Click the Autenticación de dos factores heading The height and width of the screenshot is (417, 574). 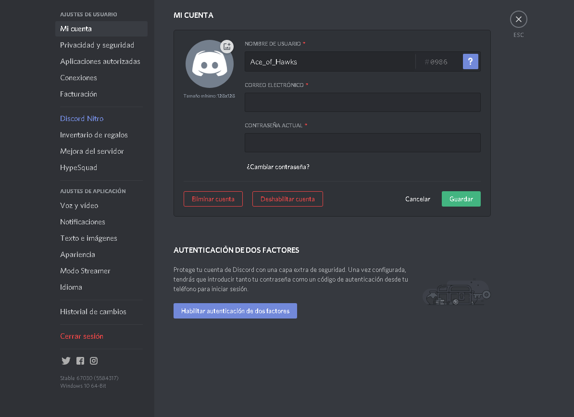(236, 250)
